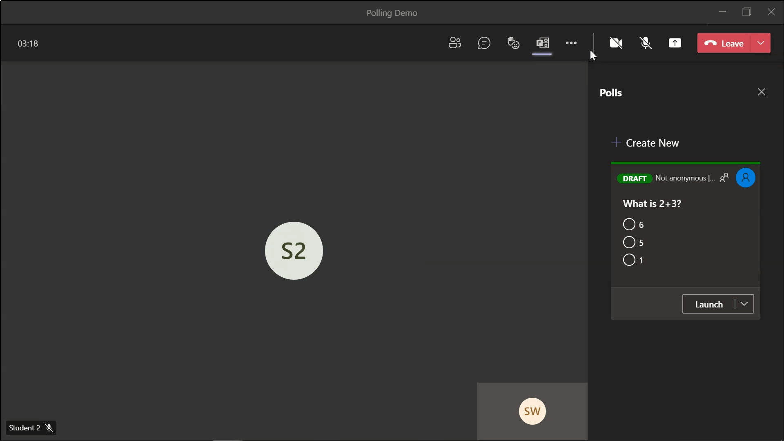This screenshot has height=441, width=784.
Task: Click the DRAFT status label
Action: pyautogui.click(x=634, y=178)
